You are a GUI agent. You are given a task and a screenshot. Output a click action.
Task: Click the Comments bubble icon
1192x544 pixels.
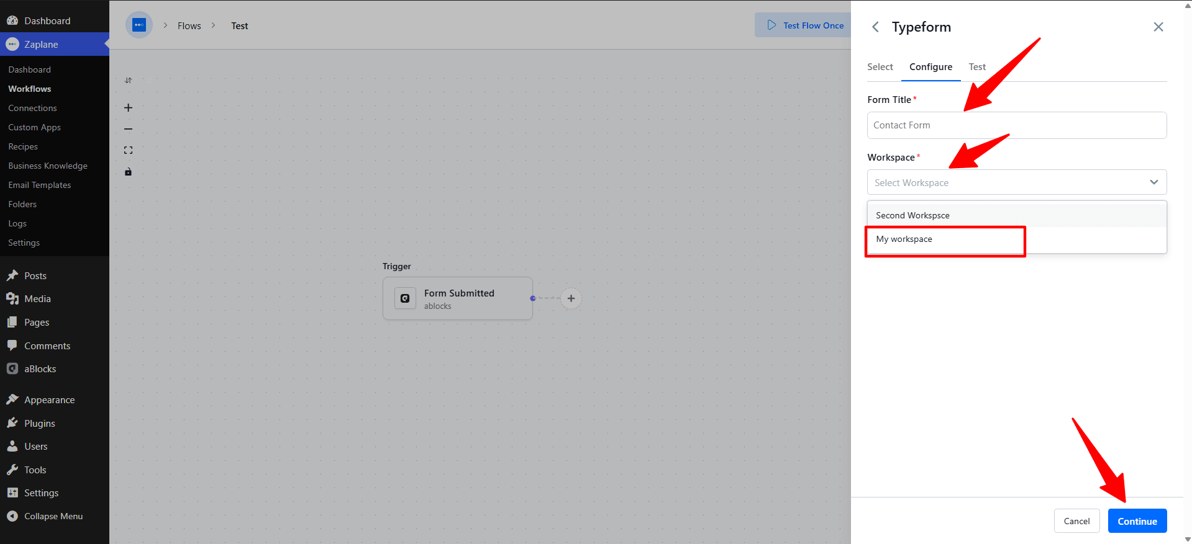(12, 346)
